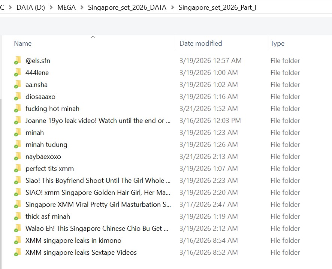Select the folder icon of the 3/19/2026 2:20 AM row

18,193
